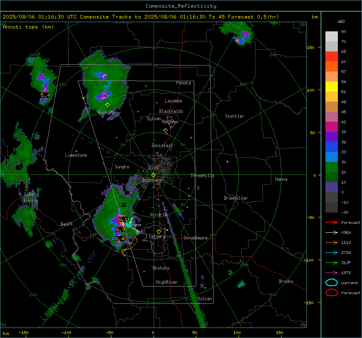Viewport: 362px width, 338px height.
Task: Click the yellow diamond marker near RedDeer
Action: pos(165,131)
